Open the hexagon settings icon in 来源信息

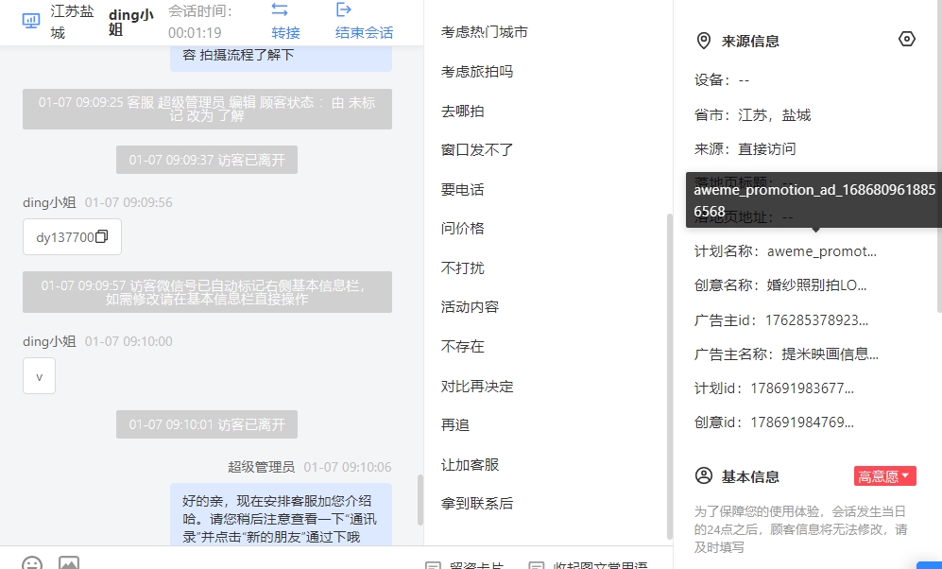pyautogui.click(x=906, y=39)
